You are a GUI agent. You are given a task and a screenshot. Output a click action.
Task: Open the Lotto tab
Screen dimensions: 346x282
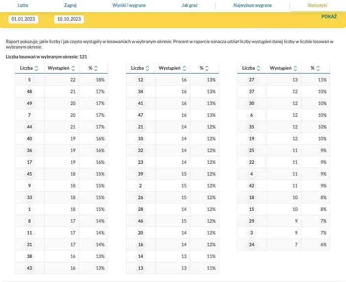click(23, 5)
